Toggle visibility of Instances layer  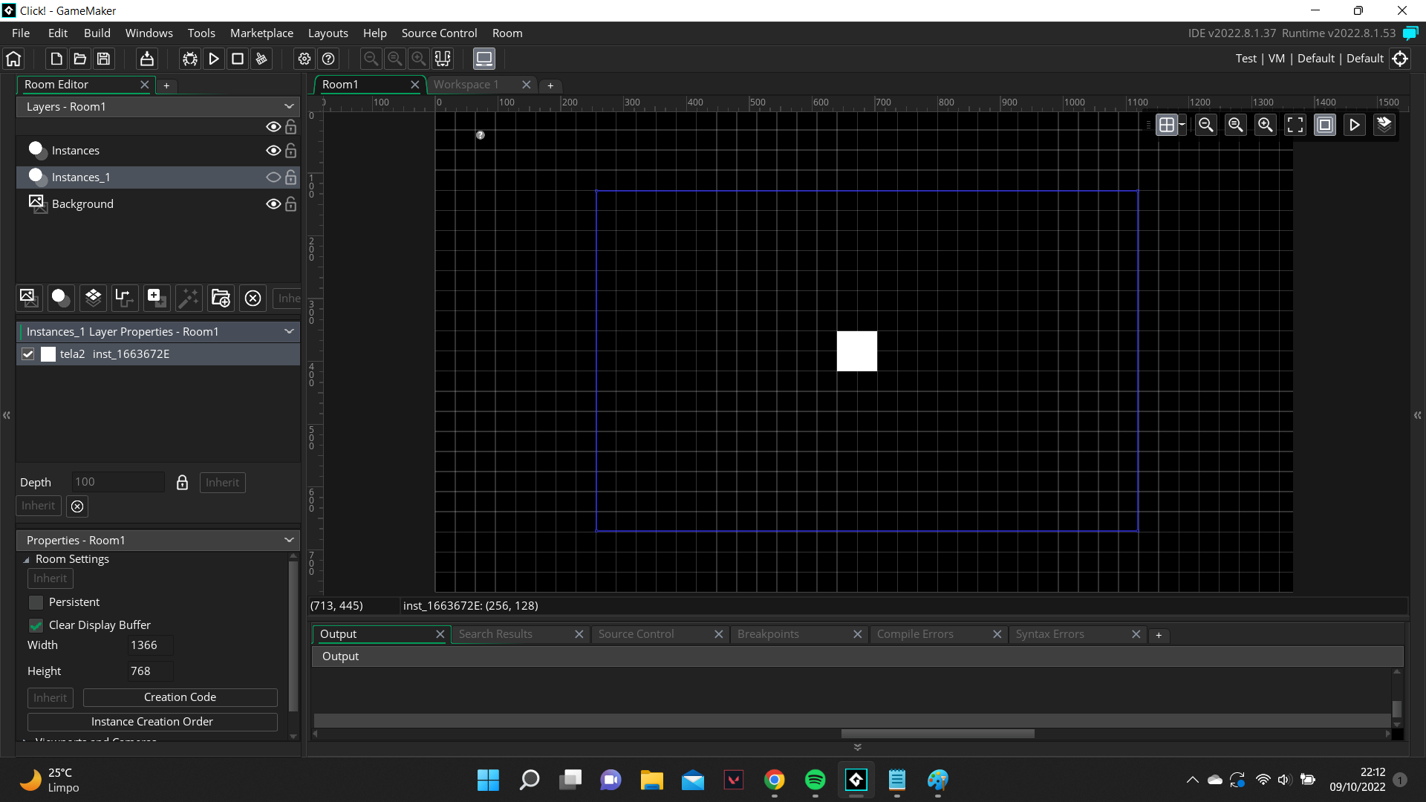tap(273, 151)
